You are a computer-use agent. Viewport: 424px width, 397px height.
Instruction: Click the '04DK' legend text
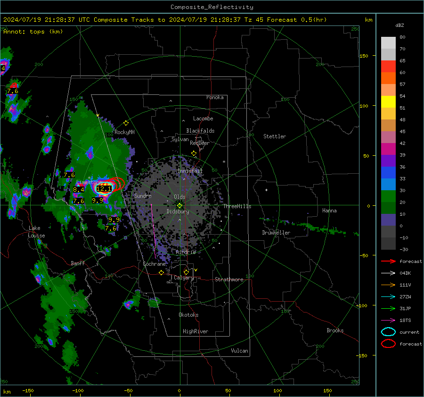click(405, 273)
